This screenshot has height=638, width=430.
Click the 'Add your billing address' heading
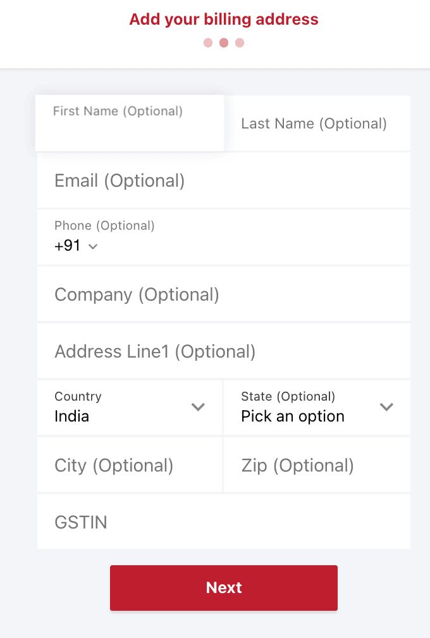223,19
